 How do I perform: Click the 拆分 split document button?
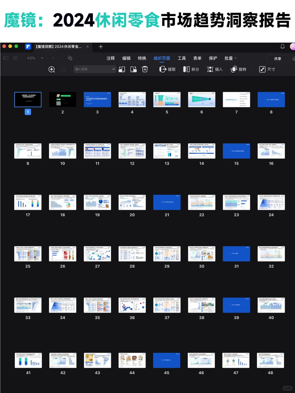click(191, 69)
